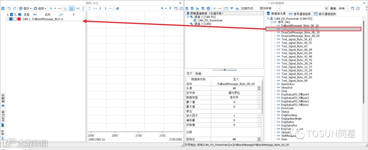Select the 通道 2 [CAN] node
The image size is (368, 150).
coord(202,24)
